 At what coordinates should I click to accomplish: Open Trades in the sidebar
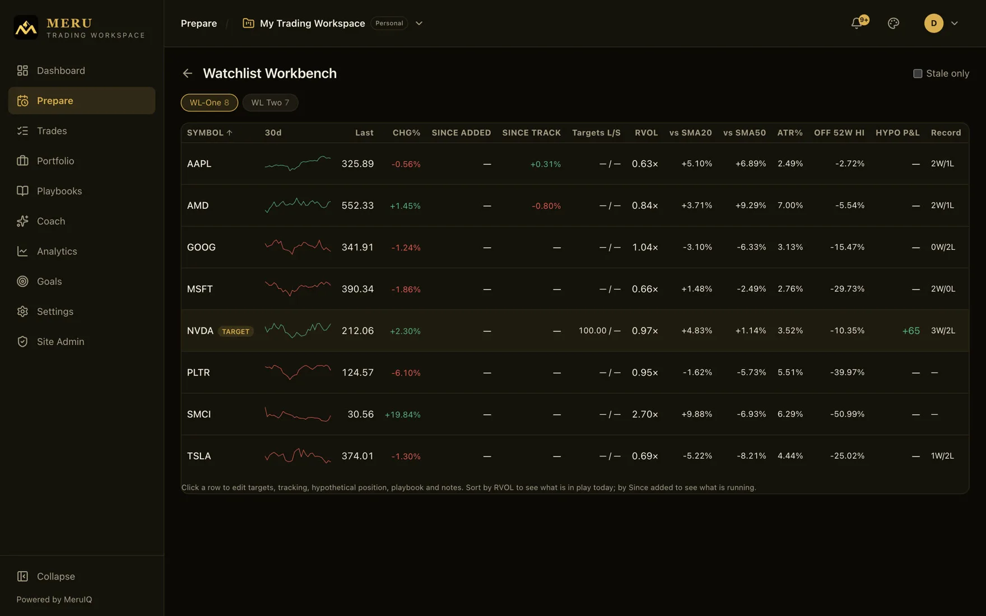[x=82, y=131]
